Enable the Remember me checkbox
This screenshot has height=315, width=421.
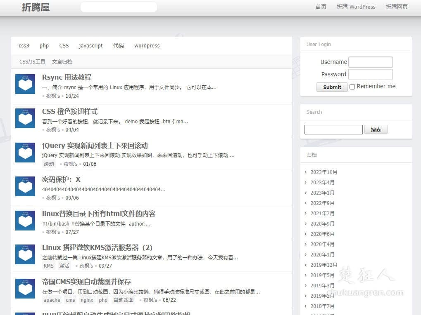click(352, 86)
